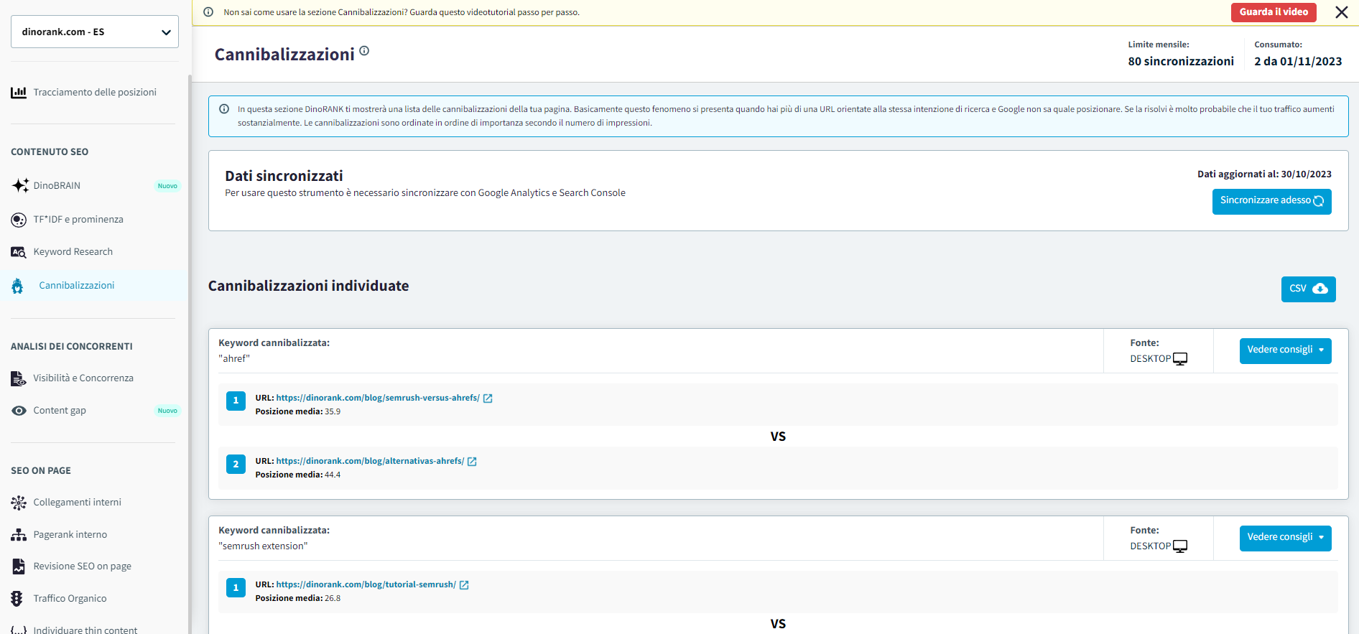The image size is (1359, 634).
Task: Click Sincronizzare adesso button
Action: (x=1271, y=201)
